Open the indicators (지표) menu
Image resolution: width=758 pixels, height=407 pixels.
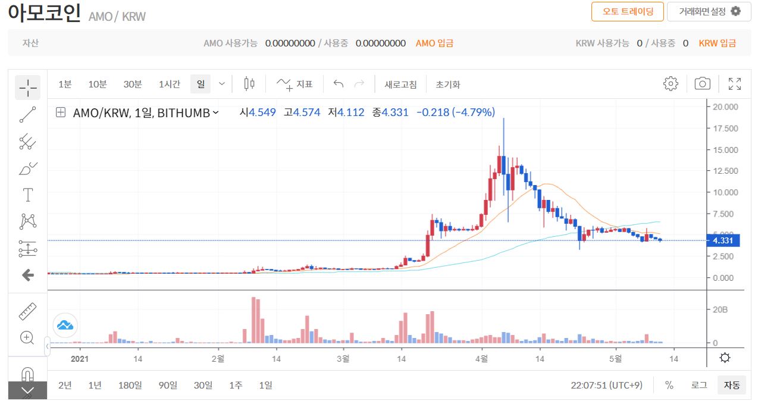tap(295, 84)
